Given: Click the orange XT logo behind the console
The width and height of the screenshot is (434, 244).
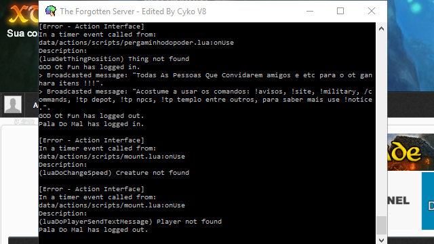Looking at the screenshot, I should 24,14.
